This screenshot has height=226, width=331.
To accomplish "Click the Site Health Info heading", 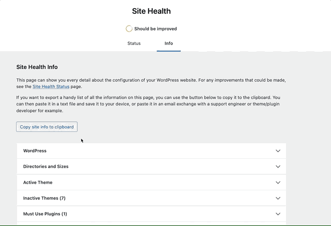I will 37,67.
